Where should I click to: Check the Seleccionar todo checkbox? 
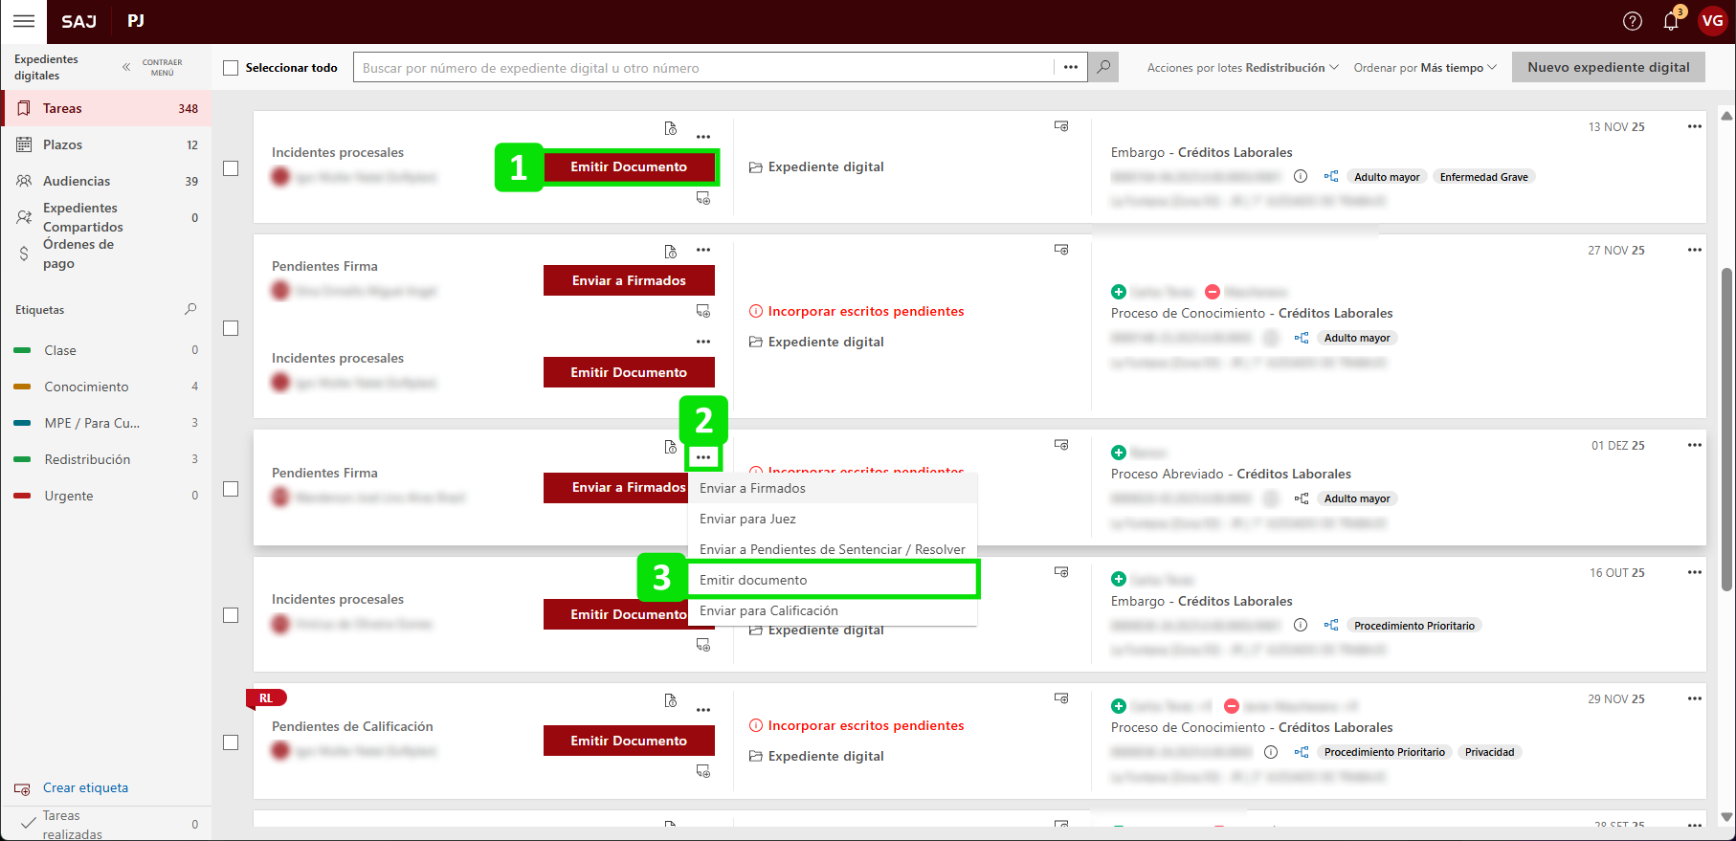[231, 68]
